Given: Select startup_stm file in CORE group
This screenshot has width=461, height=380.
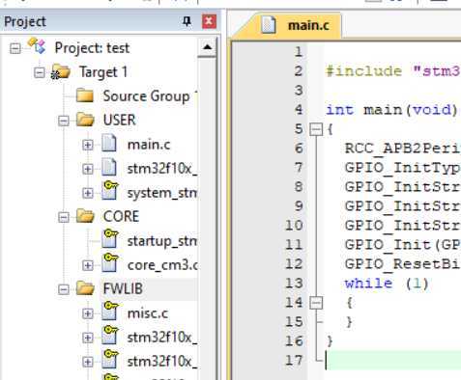Looking at the screenshot, I should [162, 241].
